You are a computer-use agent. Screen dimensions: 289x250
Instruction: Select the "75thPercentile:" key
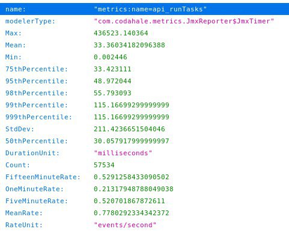click(37, 69)
